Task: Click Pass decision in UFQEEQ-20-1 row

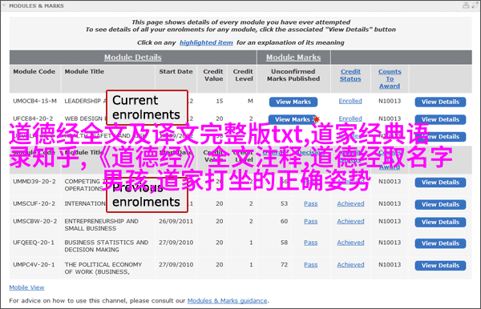Action: point(311,243)
